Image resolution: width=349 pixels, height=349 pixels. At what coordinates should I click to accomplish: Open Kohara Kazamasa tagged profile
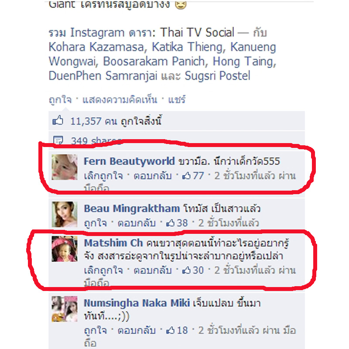pos(96,47)
